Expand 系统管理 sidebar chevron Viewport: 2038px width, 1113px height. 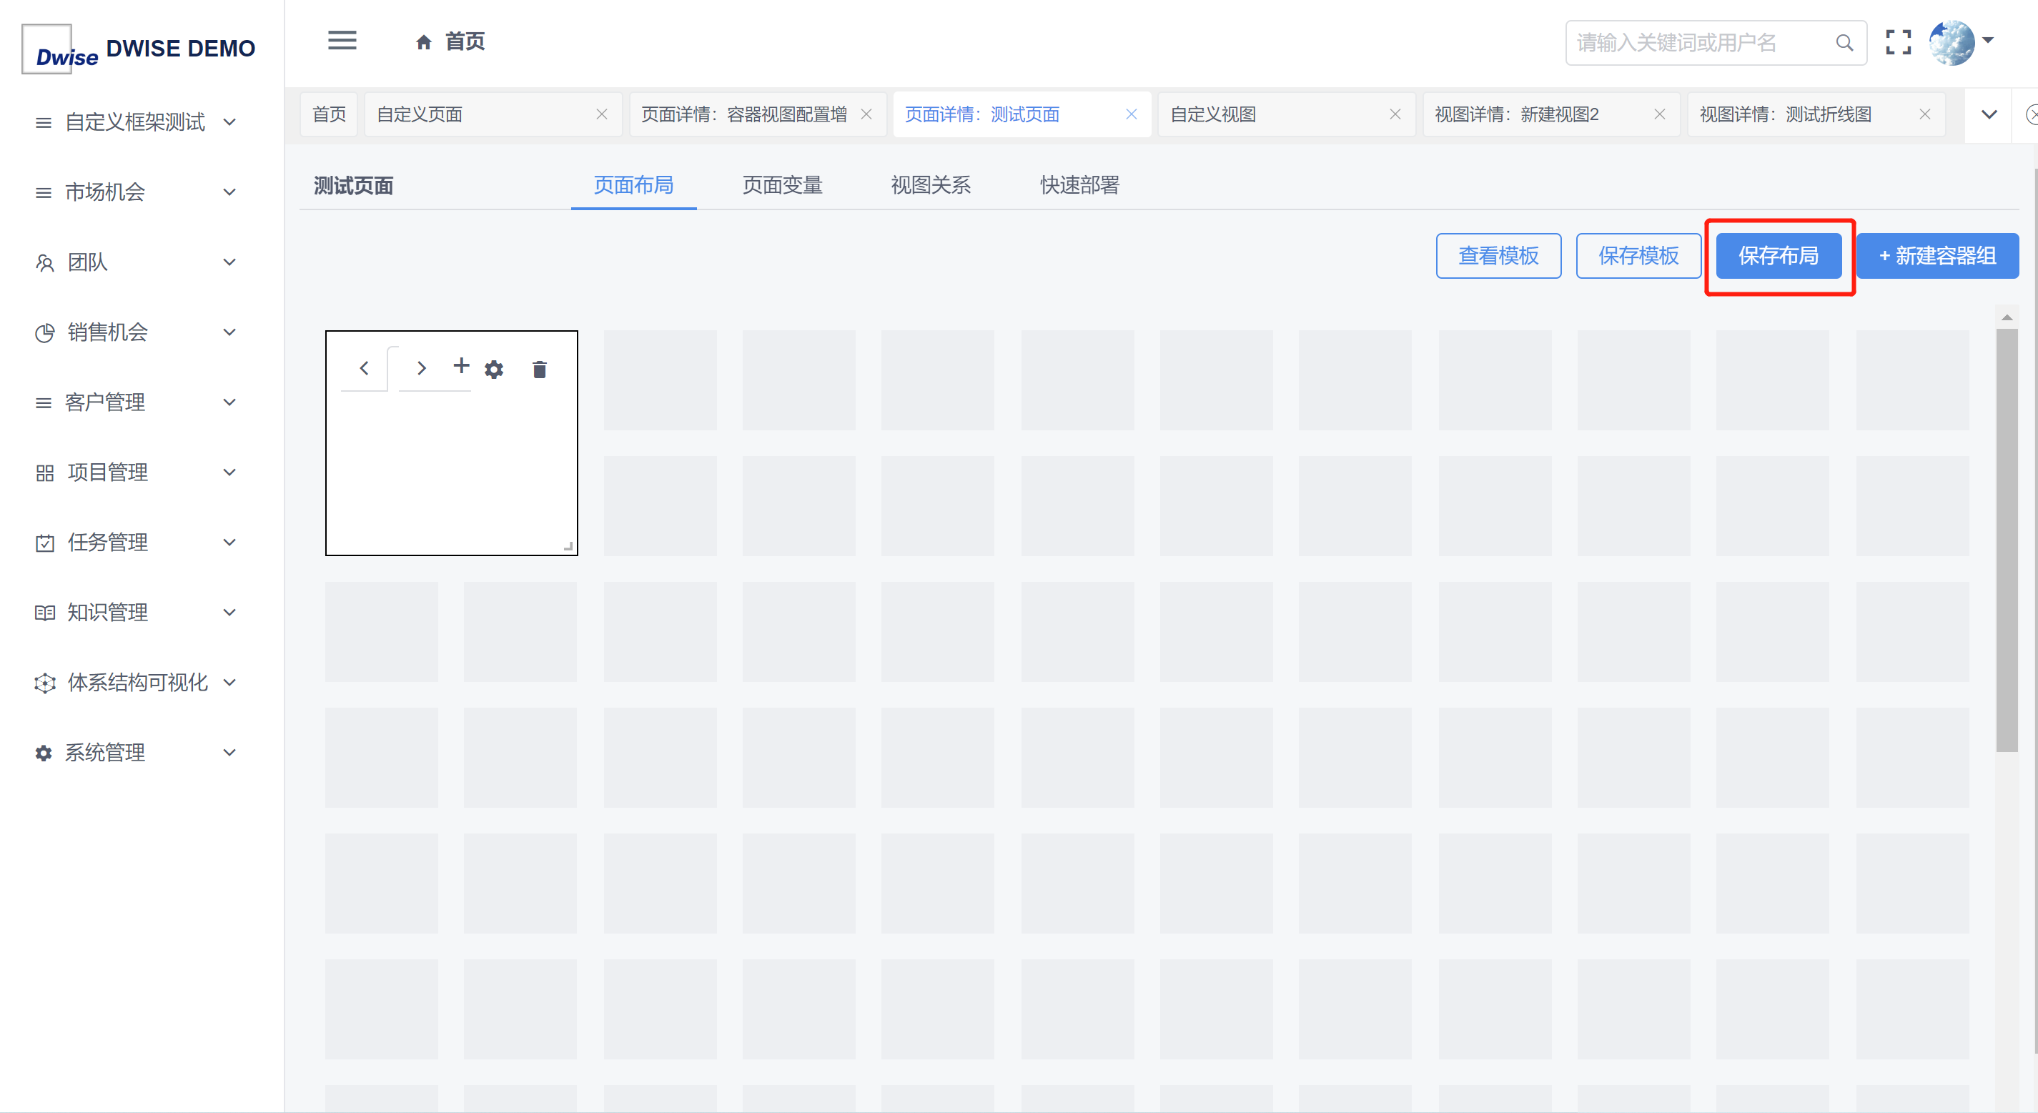tap(229, 753)
